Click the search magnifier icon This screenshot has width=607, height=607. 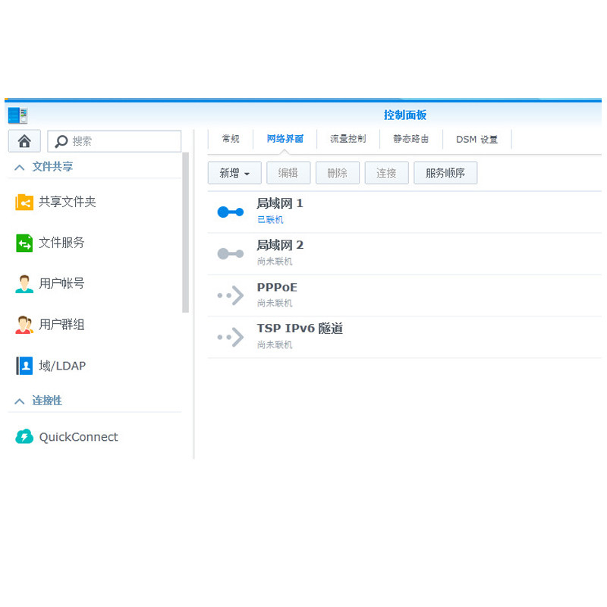point(61,141)
